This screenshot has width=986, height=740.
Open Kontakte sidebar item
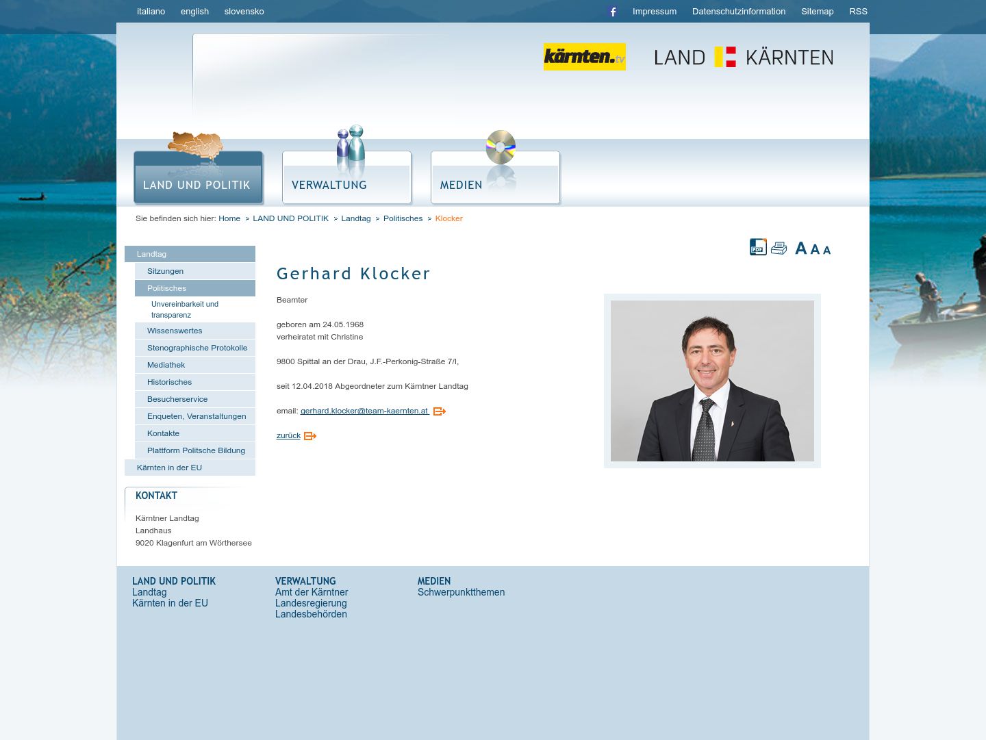tap(195, 433)
